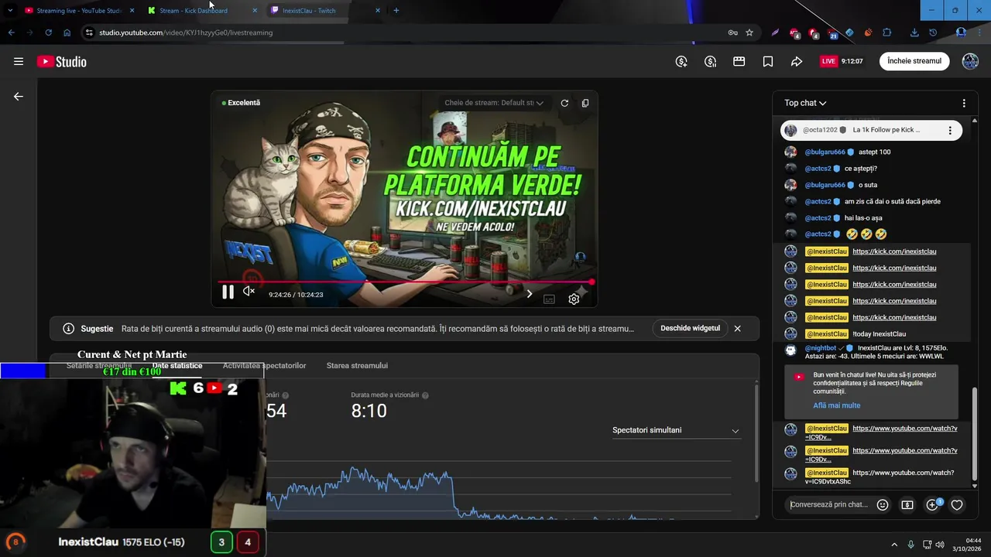This screenshot has width=991, height=557.
Task: Expand the Top chat dropdown
Action: [805, 103]
